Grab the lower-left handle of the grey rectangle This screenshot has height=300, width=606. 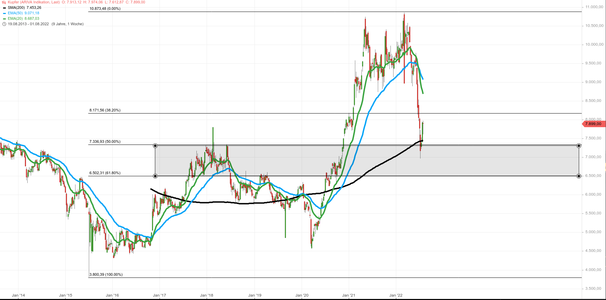pyautogui.click(x=155, y=176)
